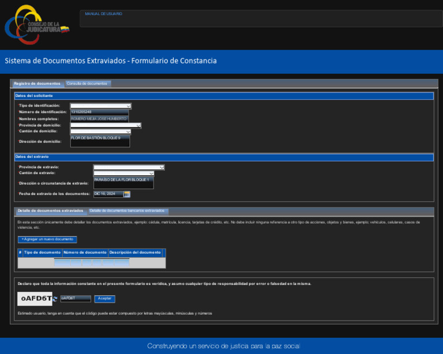This screenshot has height=354, width=443.
Task: Select Detalle de documentos extraviados tab
Action: tap(50, 211)
